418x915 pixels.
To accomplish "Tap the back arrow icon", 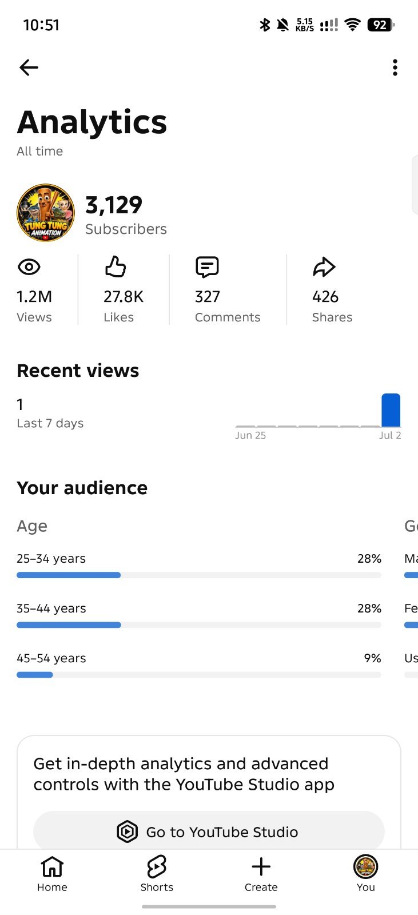I will 29,67.
